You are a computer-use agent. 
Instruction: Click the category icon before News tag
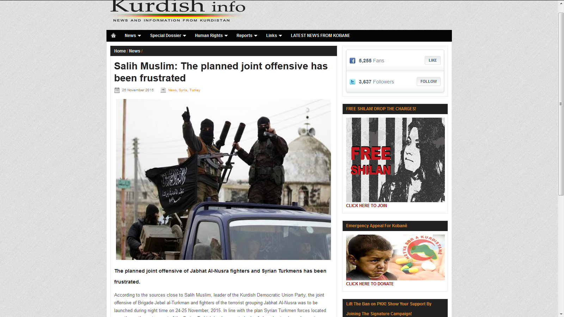coord(163,90)
